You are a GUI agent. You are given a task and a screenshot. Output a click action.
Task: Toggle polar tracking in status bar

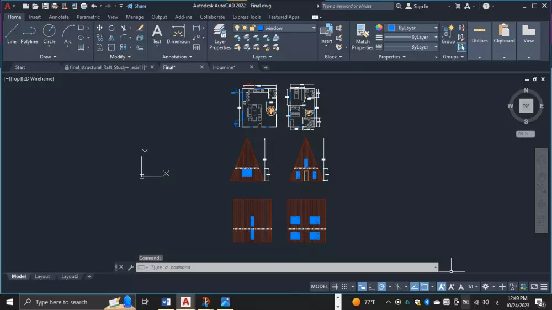381,286
